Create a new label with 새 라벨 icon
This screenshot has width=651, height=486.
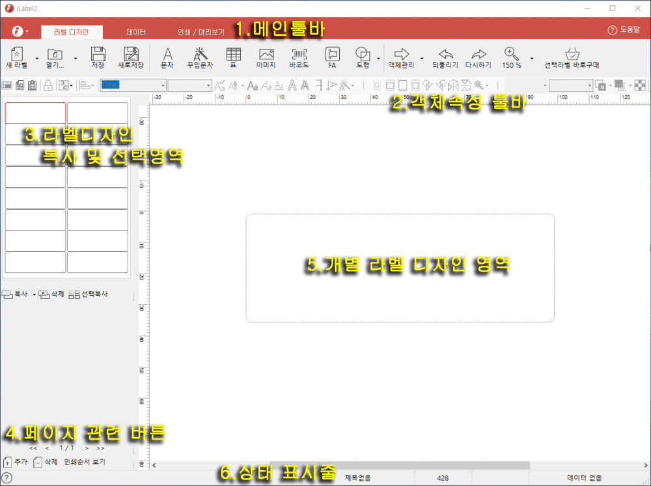pyautogui.click(x=17, y=57)
